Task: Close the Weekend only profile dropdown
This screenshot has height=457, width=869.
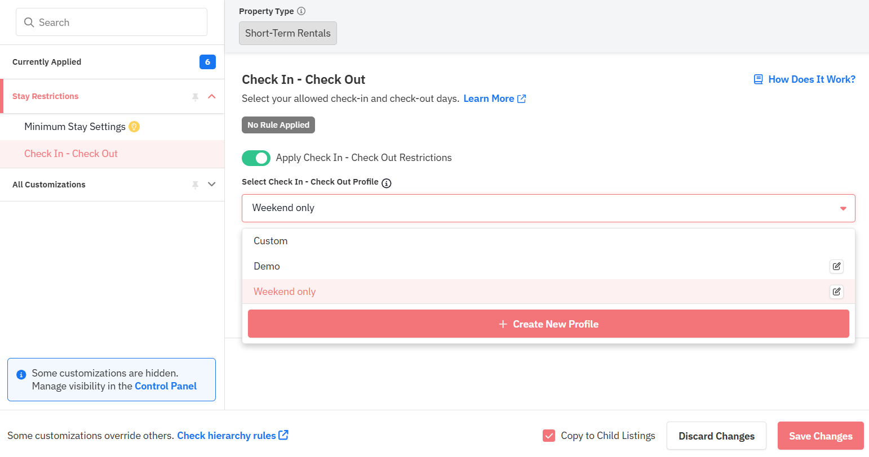Action: click(x=548, y=208)
